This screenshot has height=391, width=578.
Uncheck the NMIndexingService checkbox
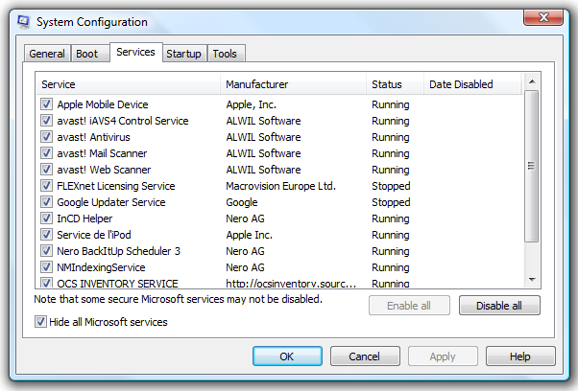click(46, 267)
